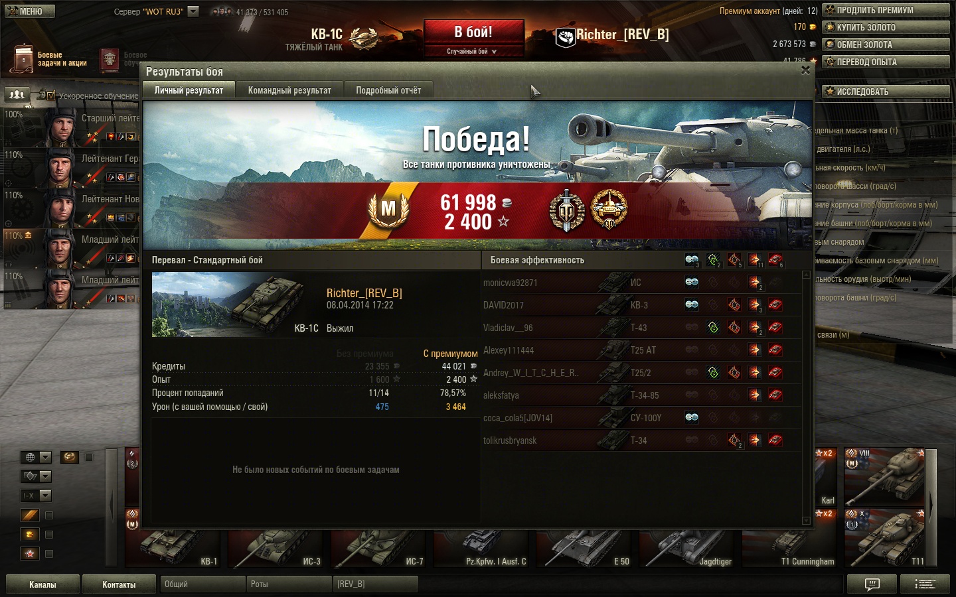Click the Richter_[REV_B] clan emblem icon
This screenshot has height=597, width=956.
pos(565,37)
